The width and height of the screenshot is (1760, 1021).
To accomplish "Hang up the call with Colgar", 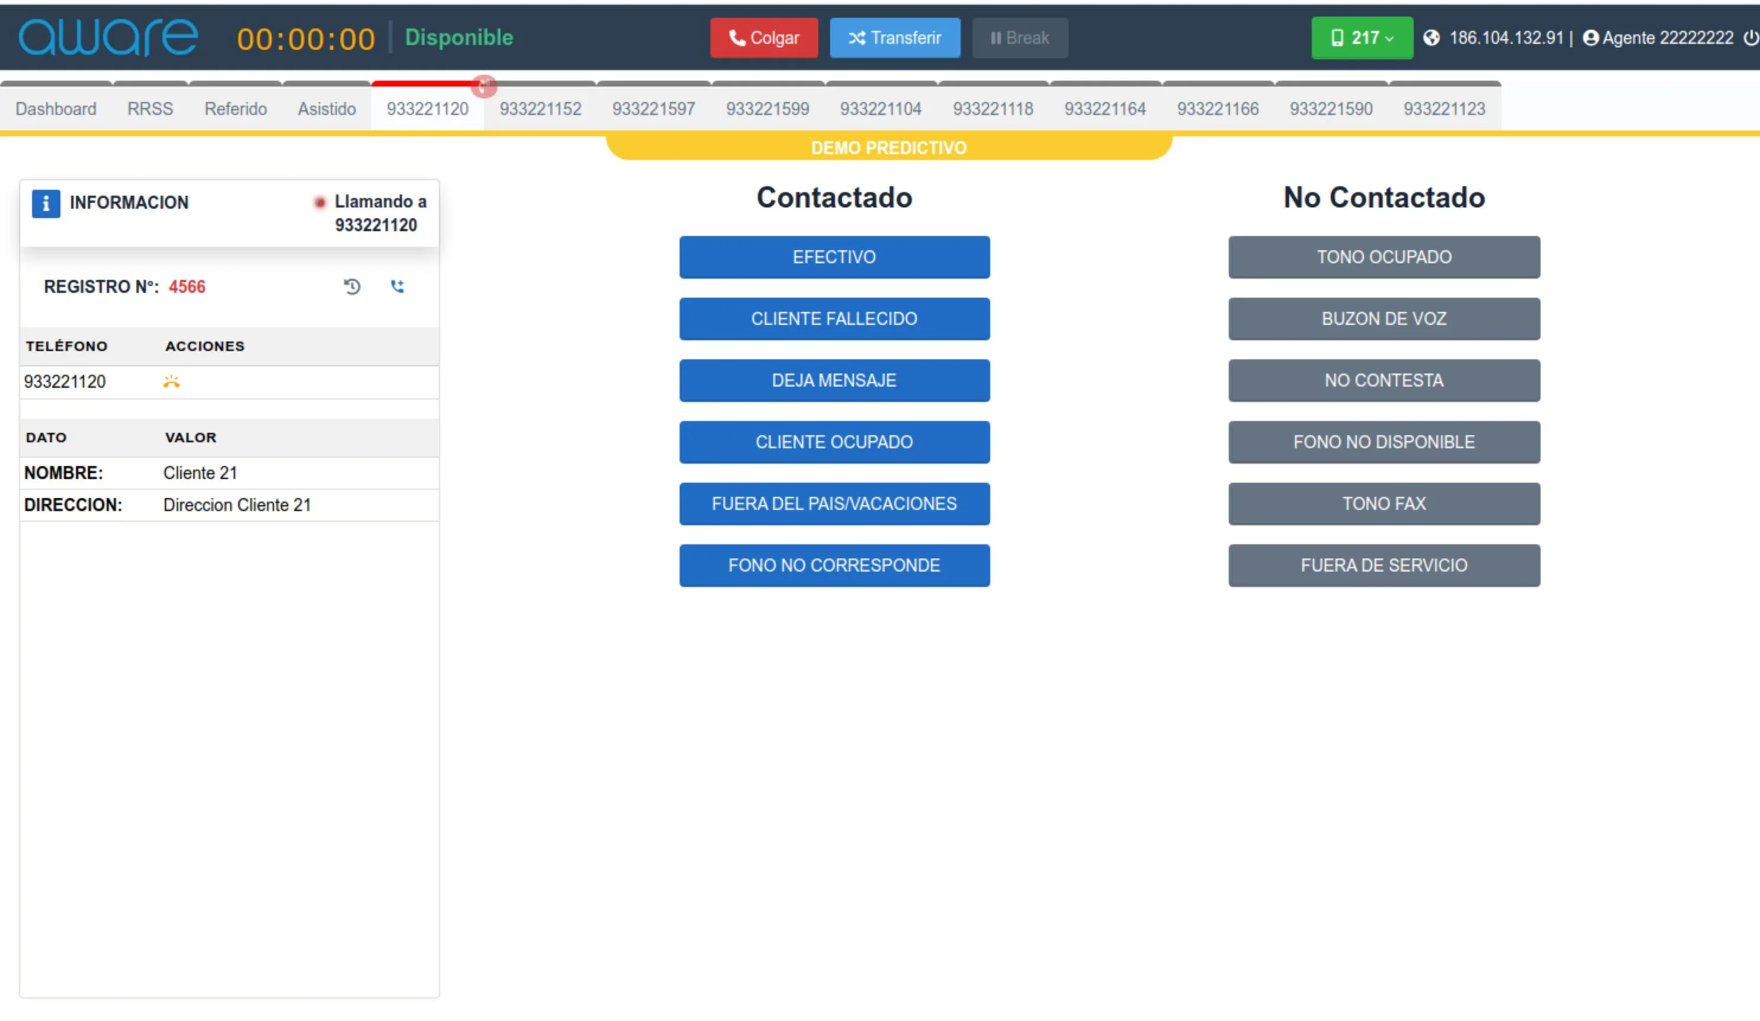I will pos(764,38).
